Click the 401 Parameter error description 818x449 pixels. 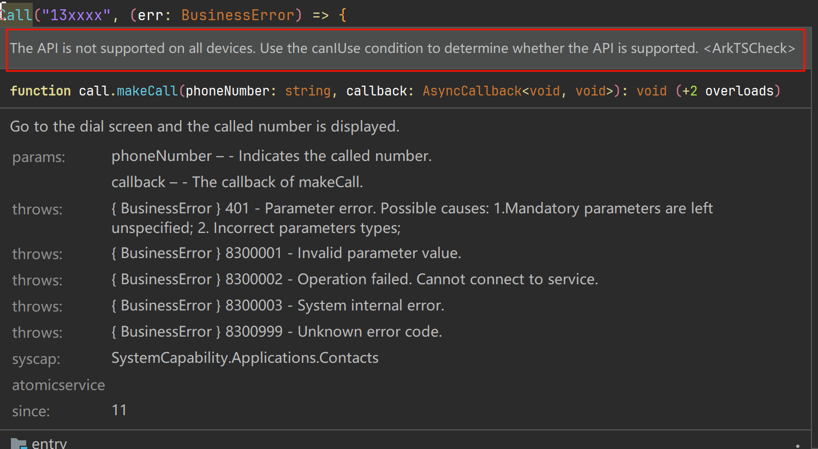[412, 218]
